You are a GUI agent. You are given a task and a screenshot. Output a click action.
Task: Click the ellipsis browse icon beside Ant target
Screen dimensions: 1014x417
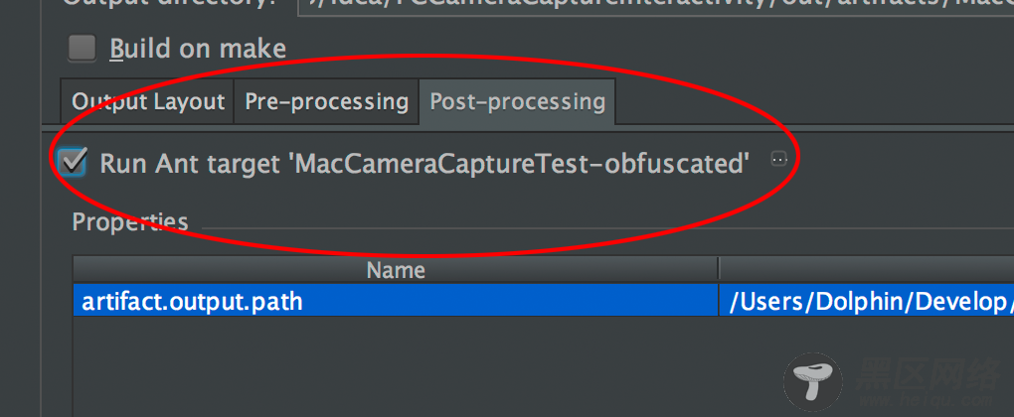coord(779,158)
